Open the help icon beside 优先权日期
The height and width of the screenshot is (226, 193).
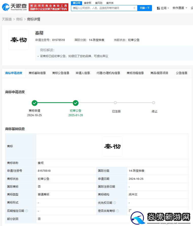point(115,203)
